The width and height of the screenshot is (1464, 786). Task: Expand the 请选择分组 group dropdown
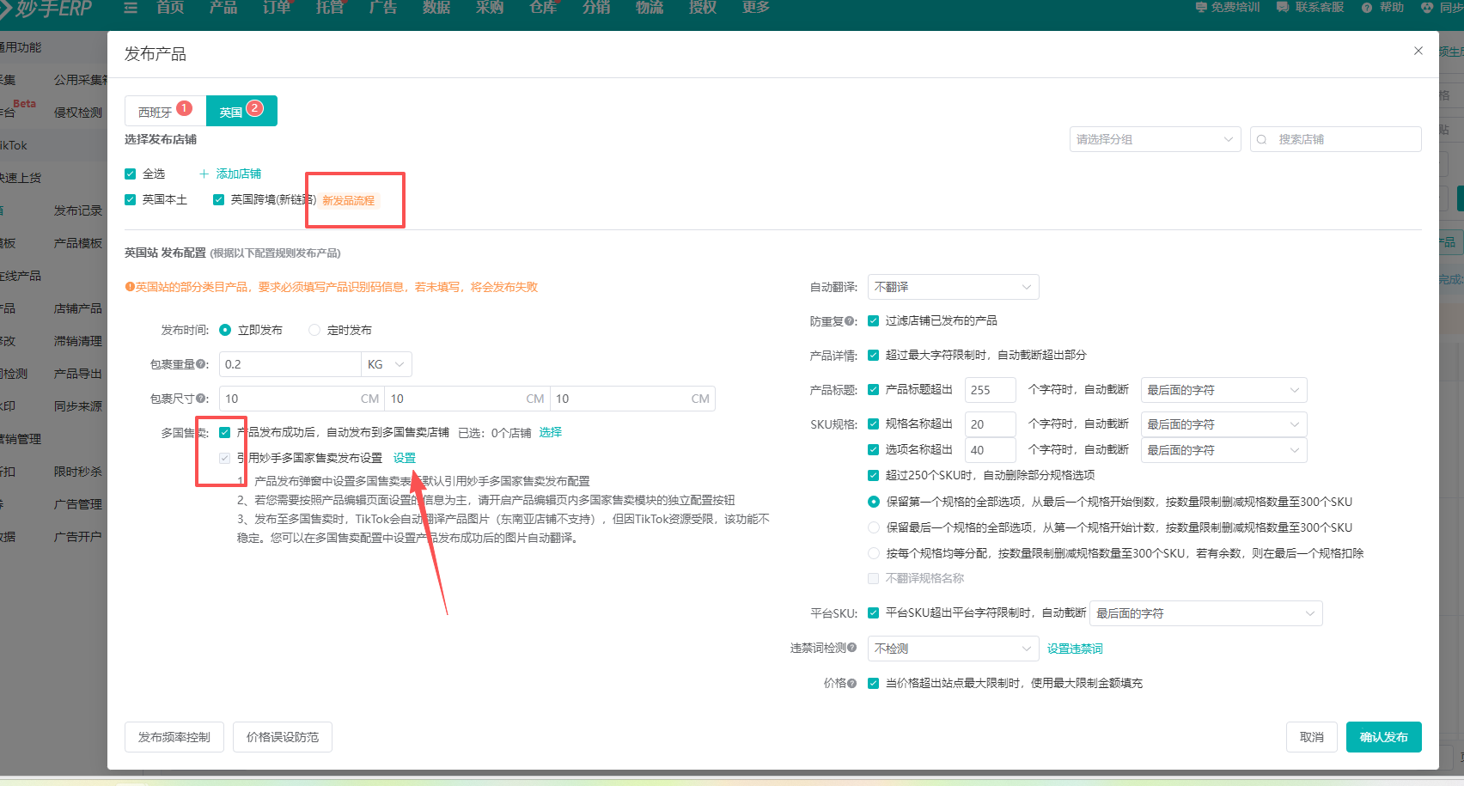(1155, 139)
